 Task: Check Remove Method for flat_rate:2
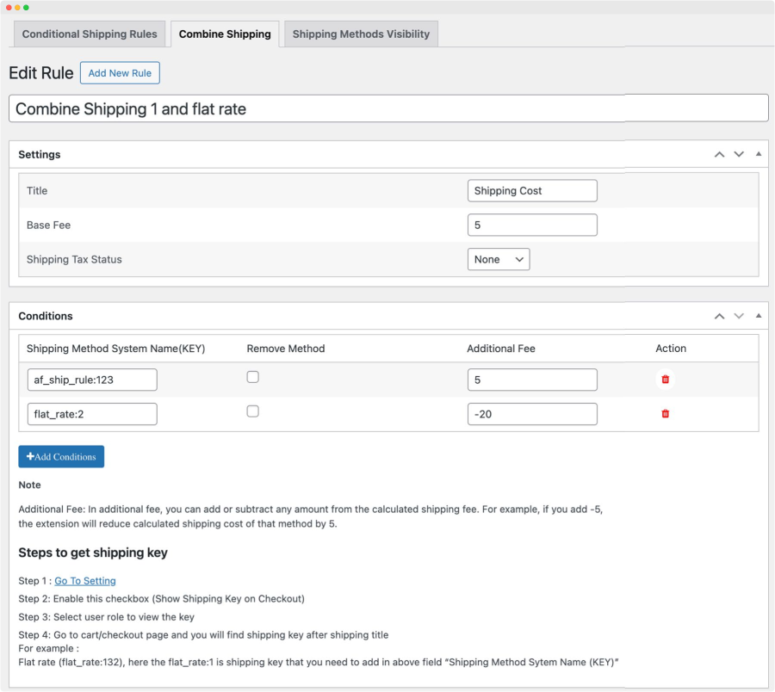click(x=252, y=411)
